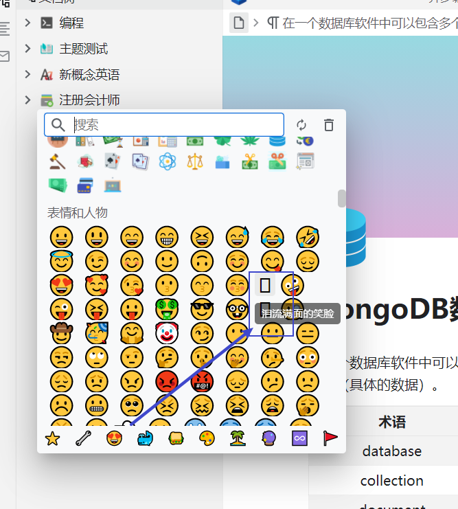Open the outline panel icon in left dock

click(5, 29)
